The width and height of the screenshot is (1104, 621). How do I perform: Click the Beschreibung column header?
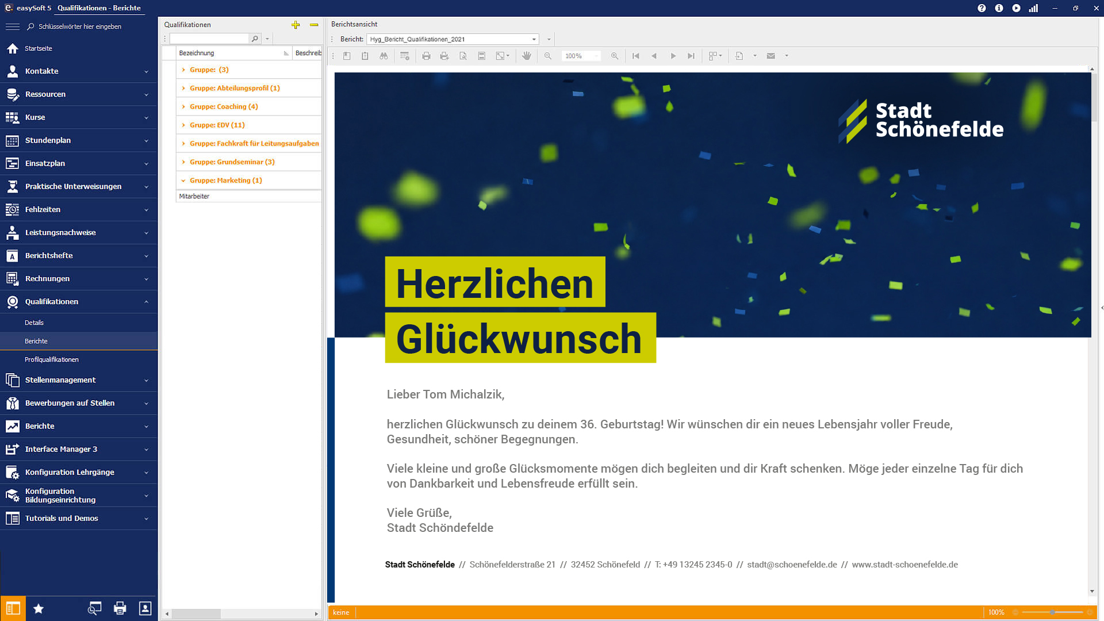click(308, 53)
